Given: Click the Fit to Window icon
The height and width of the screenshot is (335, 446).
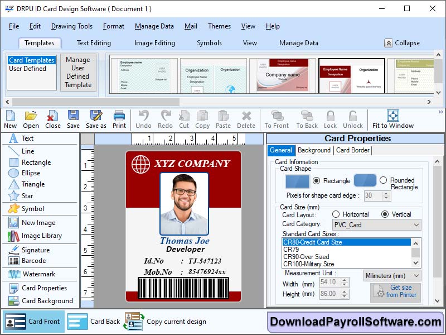Looking at the screenshot, I should 392,118.
